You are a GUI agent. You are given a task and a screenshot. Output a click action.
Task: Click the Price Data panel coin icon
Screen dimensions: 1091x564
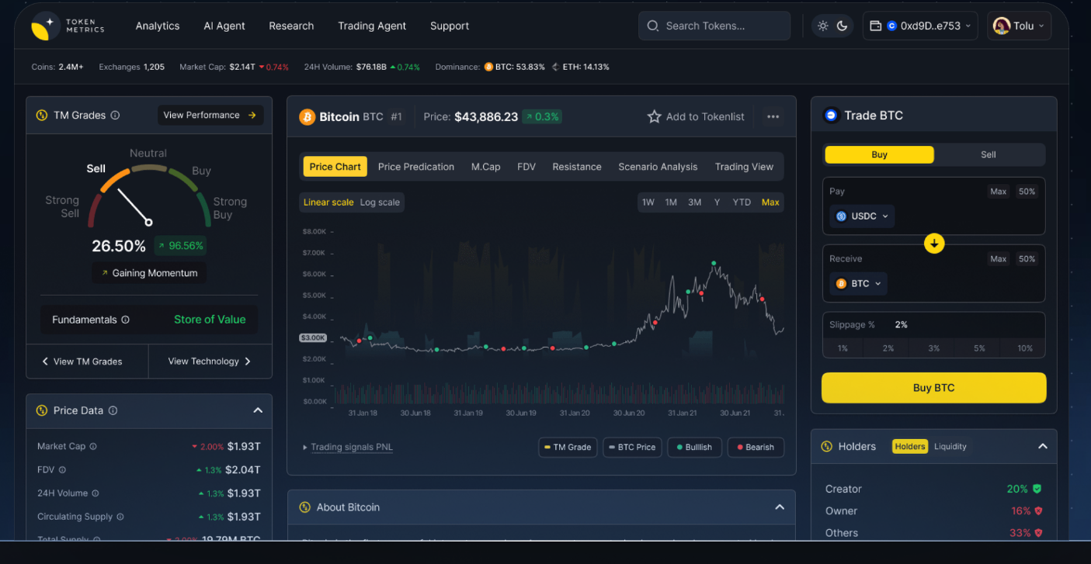pyautogui.click(x=42, y=410)
